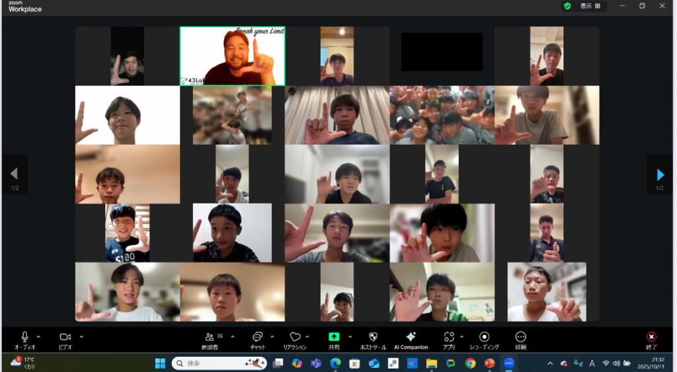This screenshot has width=677, height=372.
Task: Open the 参加者 participants panel
Action: point(210,337)
